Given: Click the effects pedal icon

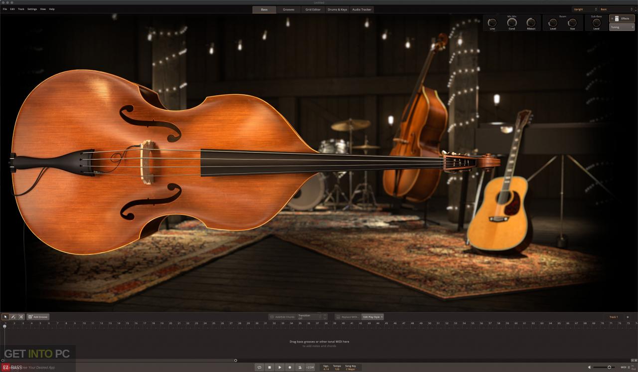Looking at the screenshot, I should 617,18.
